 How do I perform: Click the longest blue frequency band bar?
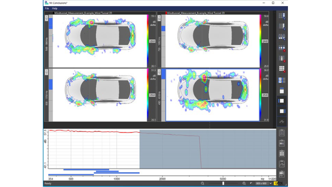coord(94,173)
